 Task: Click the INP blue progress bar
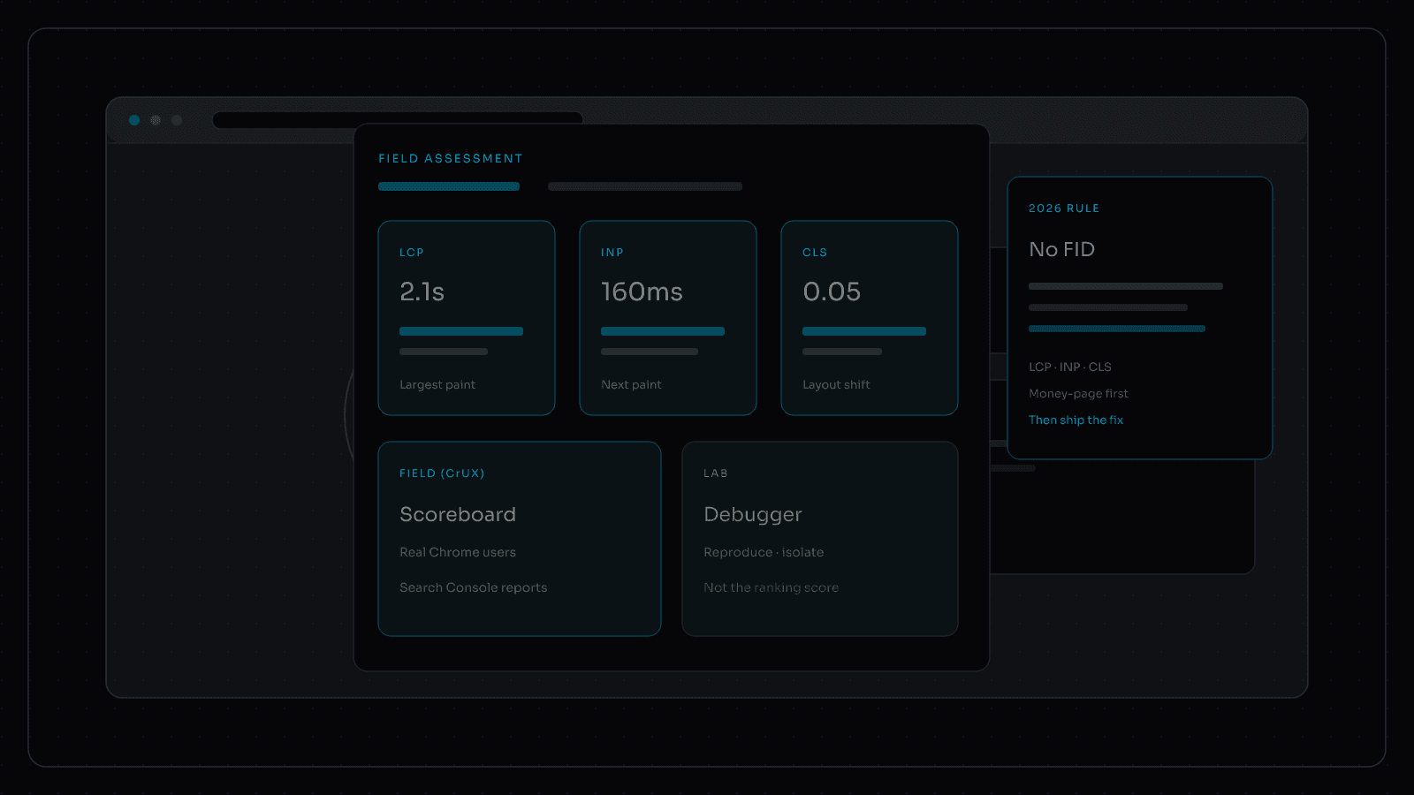pyautogui.click(x=663, y=331)
